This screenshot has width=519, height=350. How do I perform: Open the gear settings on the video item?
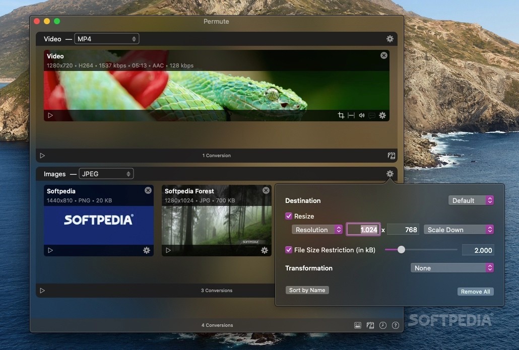382,115
